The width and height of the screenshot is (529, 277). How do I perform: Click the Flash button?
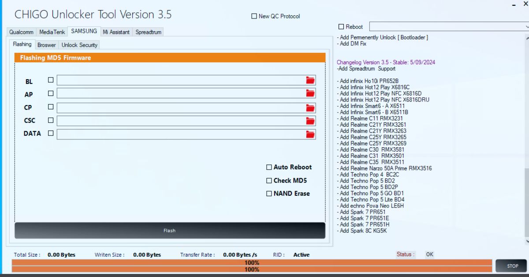170,230
